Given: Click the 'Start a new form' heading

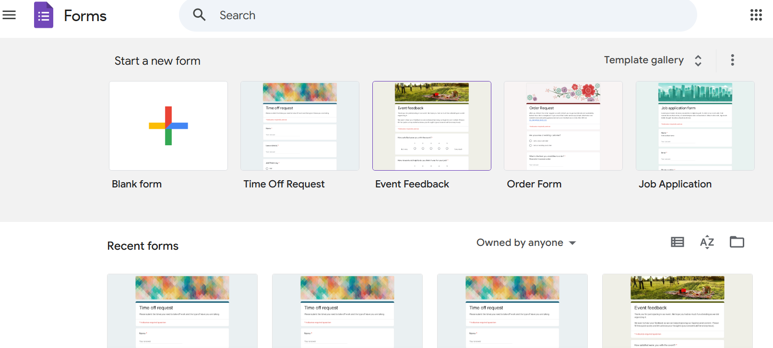Looking at the screenshot, I should (x=157, y=61).
